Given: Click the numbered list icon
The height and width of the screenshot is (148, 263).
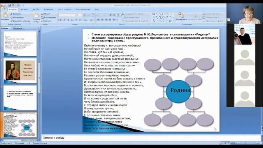Looking at the screenshot, I should 104,15.
